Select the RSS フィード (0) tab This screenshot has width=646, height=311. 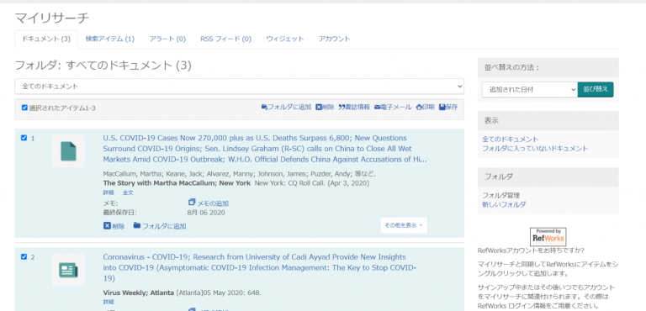225,40
